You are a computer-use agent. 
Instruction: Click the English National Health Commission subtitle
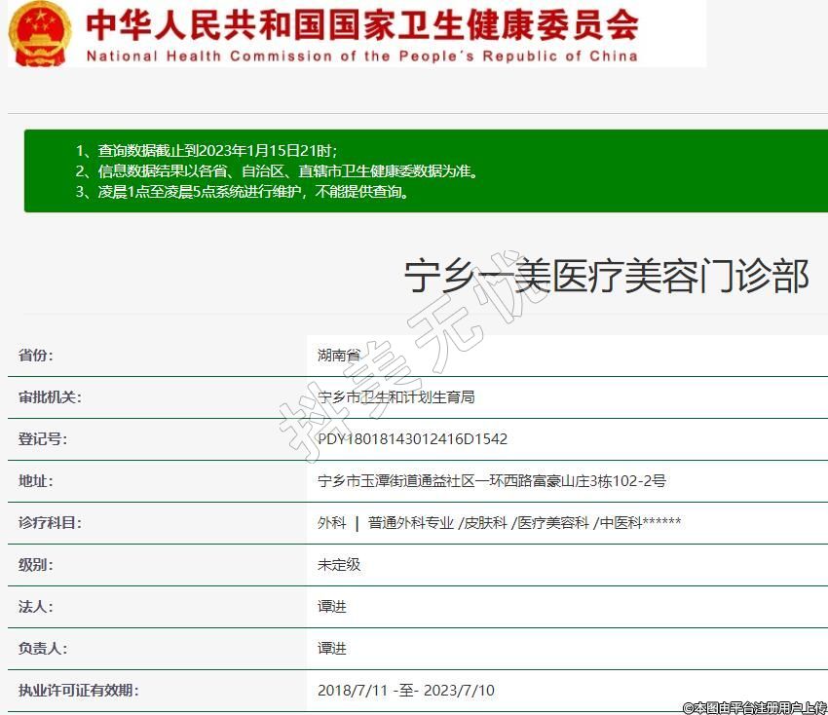[362, 56]
